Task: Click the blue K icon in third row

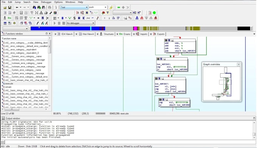Action: 84,18
